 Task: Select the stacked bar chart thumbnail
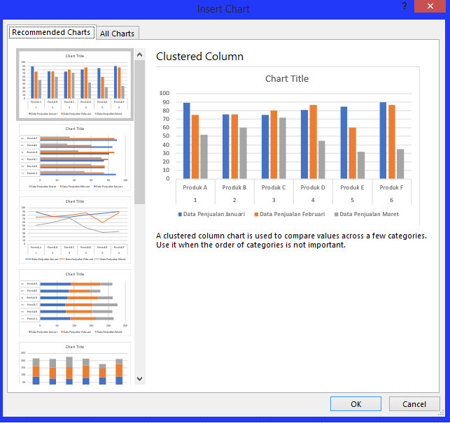[75, 303]
